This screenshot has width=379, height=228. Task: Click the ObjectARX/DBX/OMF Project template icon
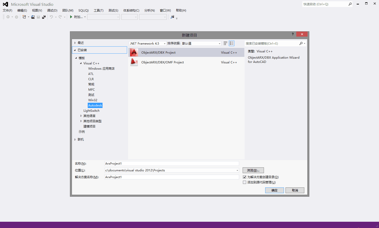[x=134, y=62]
